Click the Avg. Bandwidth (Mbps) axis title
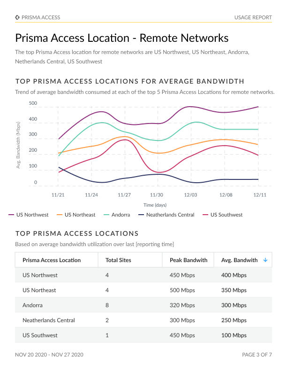 pyautogui.click(x=18, y=145)
